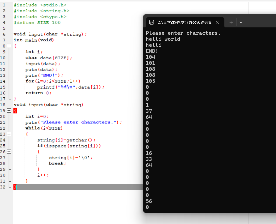Click the 'puts(data);' line
This screenshot has width=276, height=224.
tap(41, 69)
